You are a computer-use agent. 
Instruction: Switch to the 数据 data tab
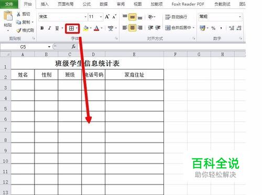(103, 4)
